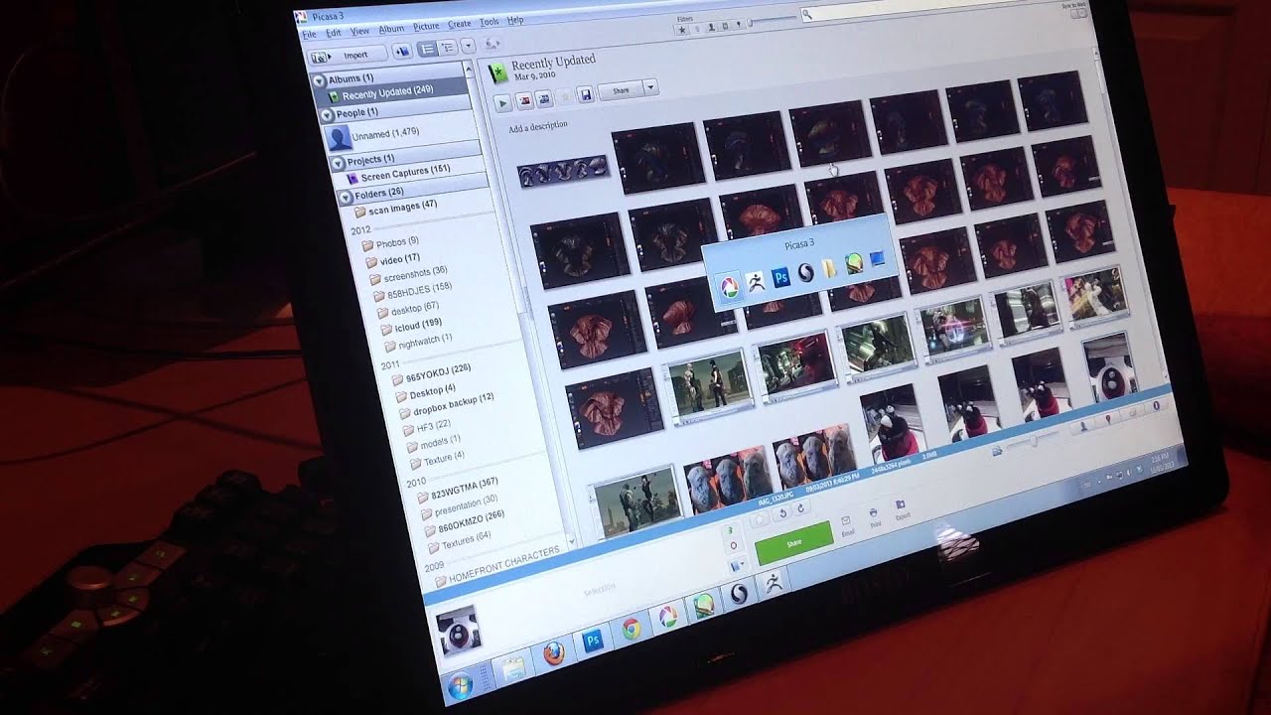Viewport: 1271px width, 715px height.
Task: Open the add-to-album dropdown in the tray
Action: tap(737, 565)
